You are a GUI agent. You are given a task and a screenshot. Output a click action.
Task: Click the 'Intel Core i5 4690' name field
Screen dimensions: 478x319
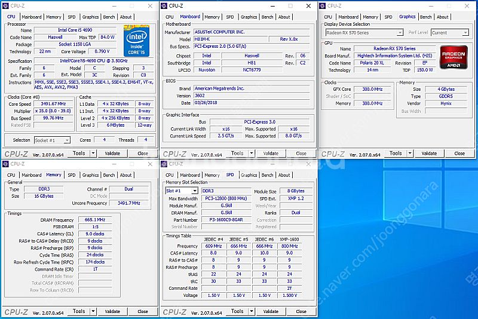click(75, 30)
